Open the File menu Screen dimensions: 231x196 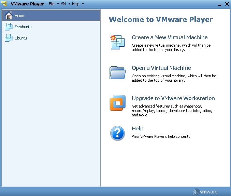point(52,4)
